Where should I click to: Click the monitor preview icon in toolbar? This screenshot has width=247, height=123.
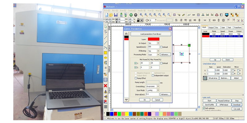pos(227,15)
